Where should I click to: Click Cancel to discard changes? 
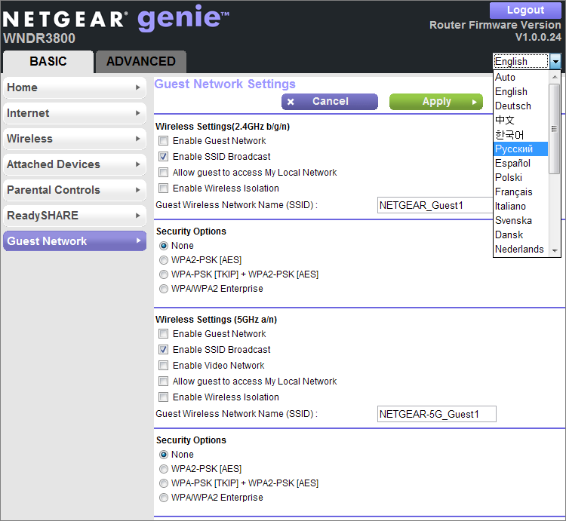pos(330,102)
